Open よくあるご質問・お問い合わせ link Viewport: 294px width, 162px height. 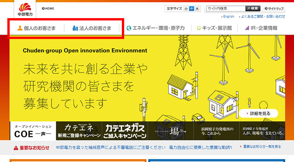[x=262, y=17]
